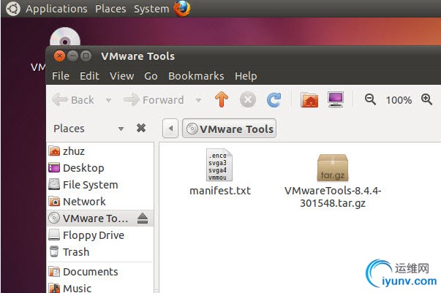Open Trash in the sidebar
The height and width of the screenshot is (293, 441).
[100, 252]
